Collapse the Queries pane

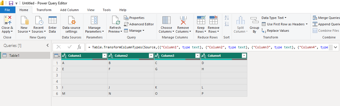(48, 45)
